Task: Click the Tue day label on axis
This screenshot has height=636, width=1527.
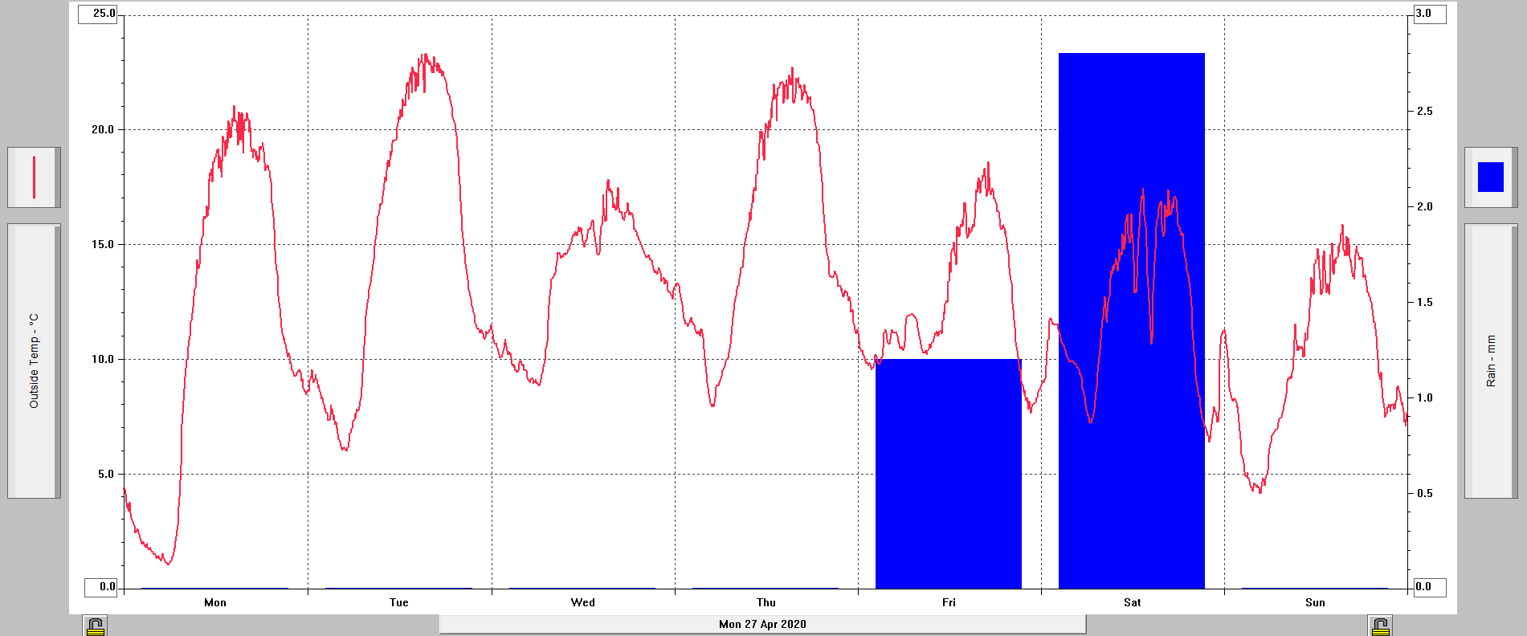Action: [x=399, y=602]
